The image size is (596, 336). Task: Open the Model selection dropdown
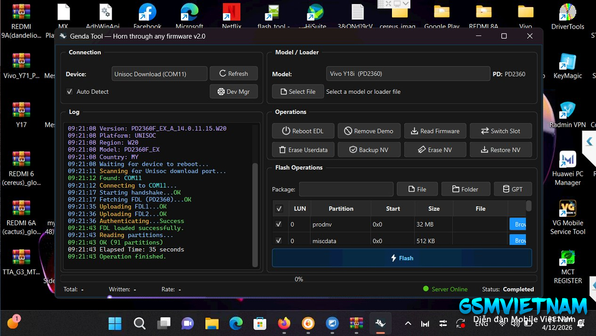coord(408,74)
